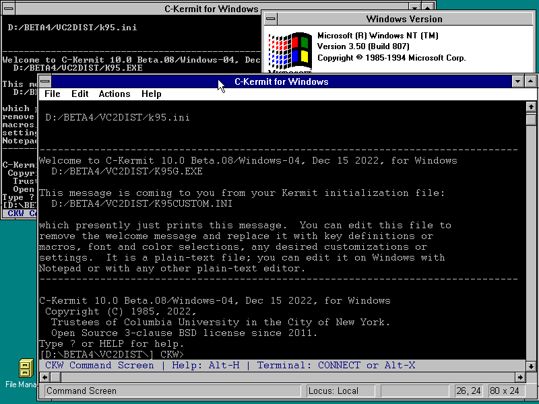Viewport: 539px width, 404px height.
Task: Open the Windows Version dialog's system menu box
Action: point(271,19)
